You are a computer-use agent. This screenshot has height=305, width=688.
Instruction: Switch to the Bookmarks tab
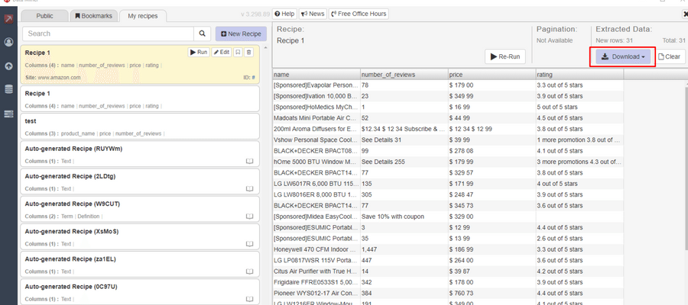click(94, 16)
